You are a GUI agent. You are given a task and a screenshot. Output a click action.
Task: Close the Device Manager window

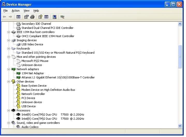point(179,4)
